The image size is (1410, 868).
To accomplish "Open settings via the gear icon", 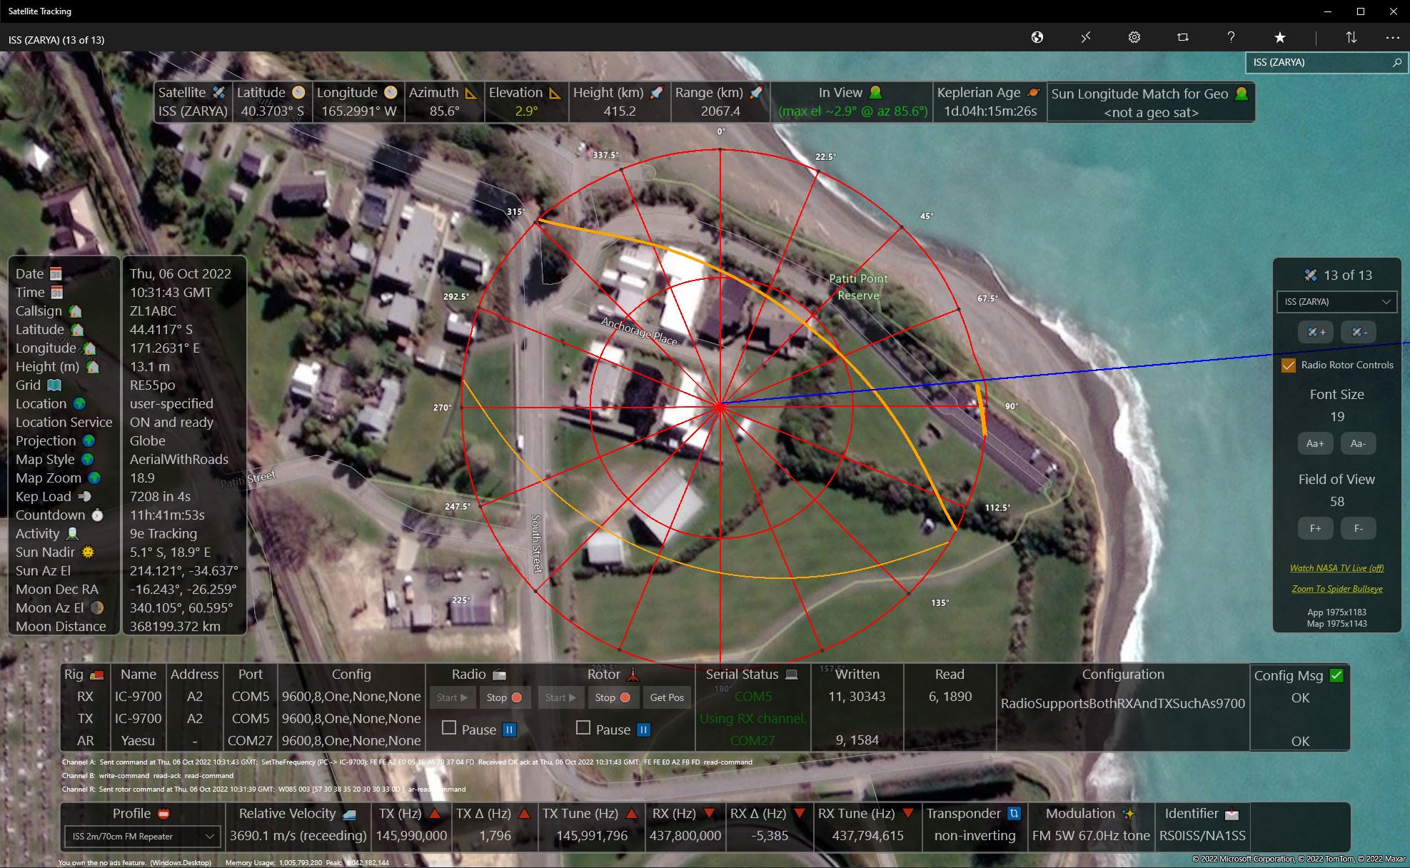I will tap(1134, 37).
